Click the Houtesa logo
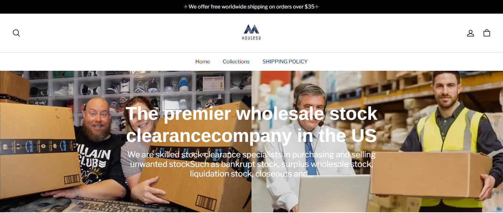 click(251, 32)
